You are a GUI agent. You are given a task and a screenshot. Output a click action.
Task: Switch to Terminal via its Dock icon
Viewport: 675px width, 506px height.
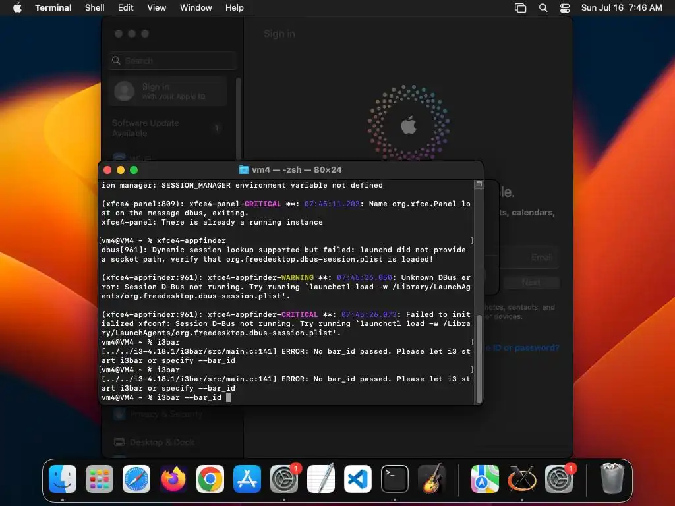[x=395, y=479]
